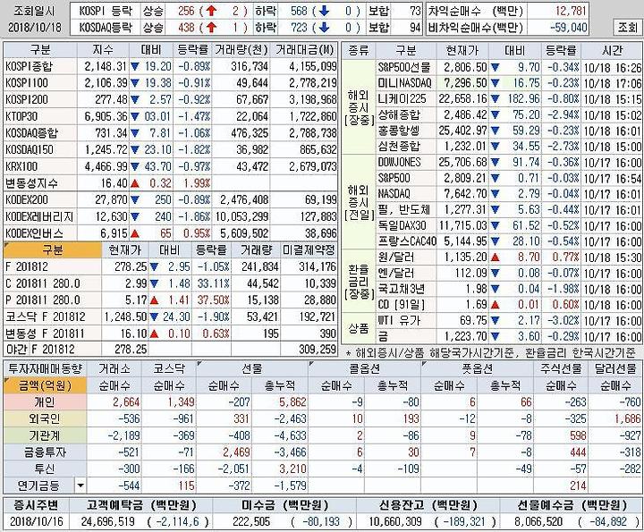Image resolution: width=644 pixels, height=532 pixels.
Task: Click the 개인 investor row label
Action: click(45, 402)
